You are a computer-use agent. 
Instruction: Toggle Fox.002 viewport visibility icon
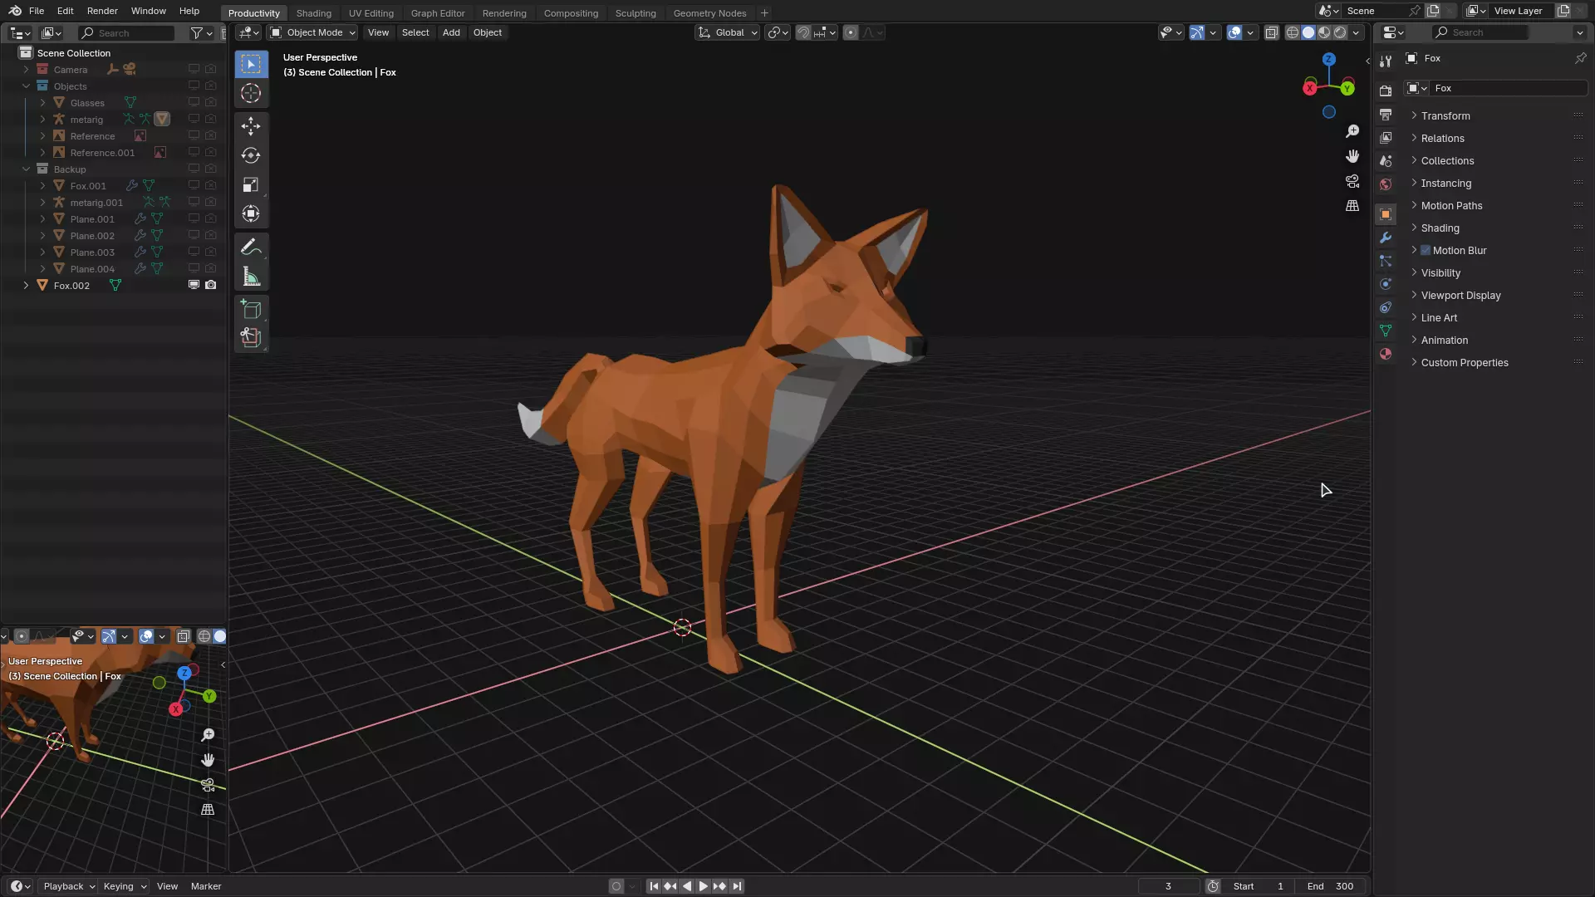point(194,285)
